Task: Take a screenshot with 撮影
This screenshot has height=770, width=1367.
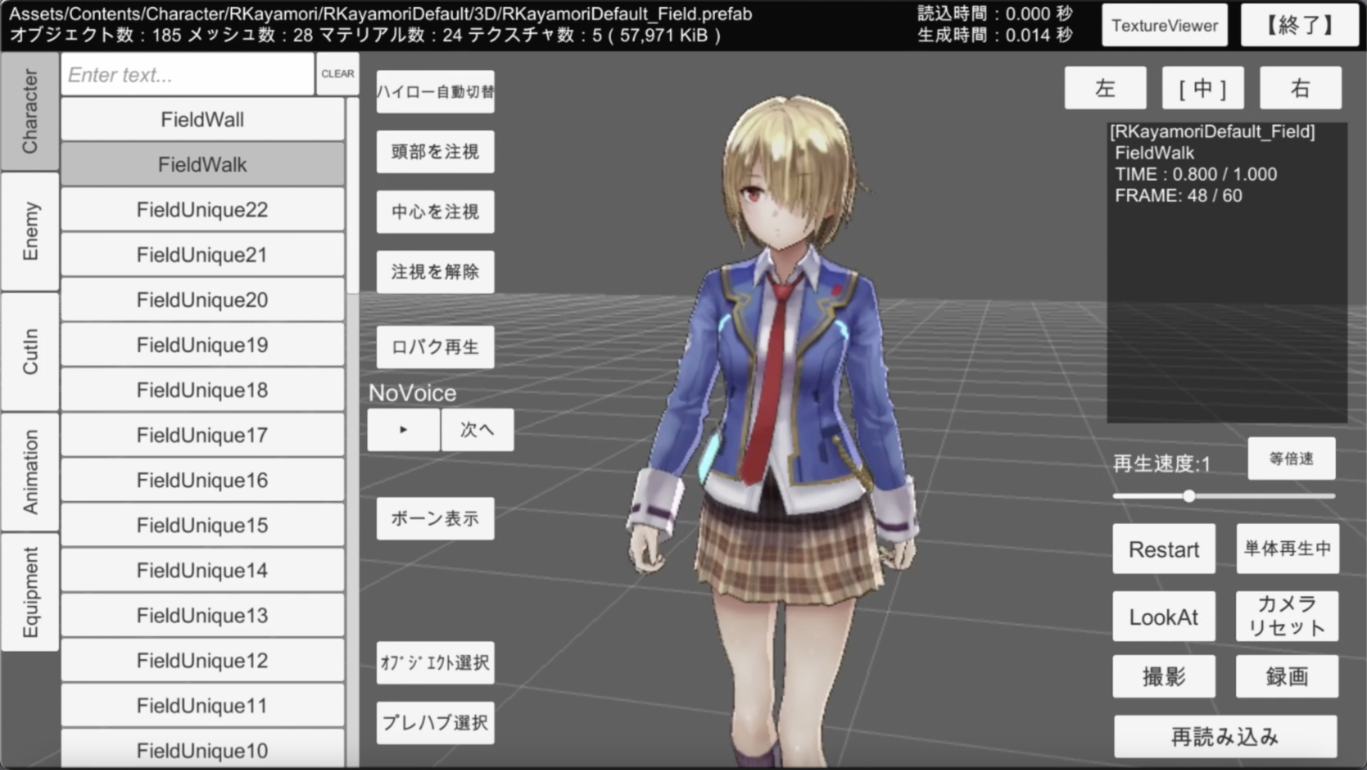Action: (x=1163, y=676)
